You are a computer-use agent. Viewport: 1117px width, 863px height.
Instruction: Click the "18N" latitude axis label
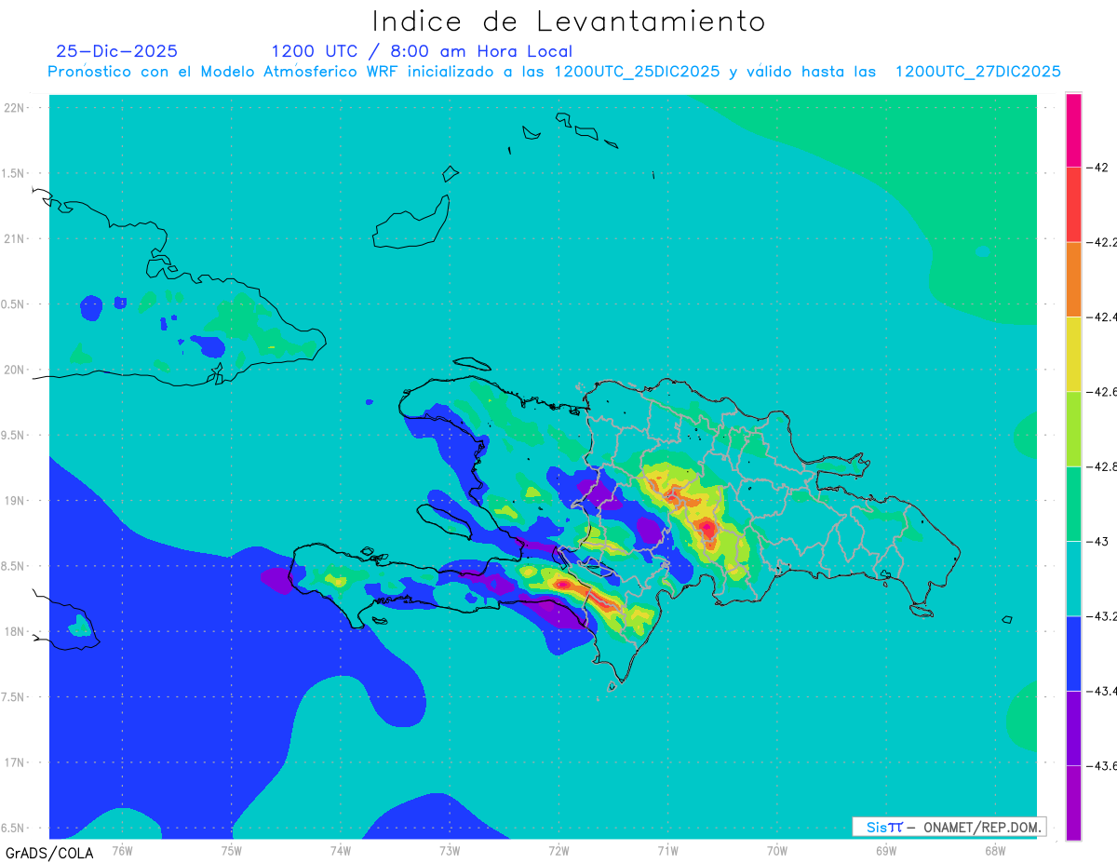click(x=14, y=632)
